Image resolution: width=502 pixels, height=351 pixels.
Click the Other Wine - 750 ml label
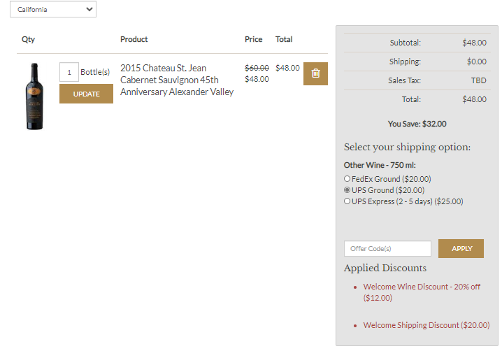pos(380,165)
